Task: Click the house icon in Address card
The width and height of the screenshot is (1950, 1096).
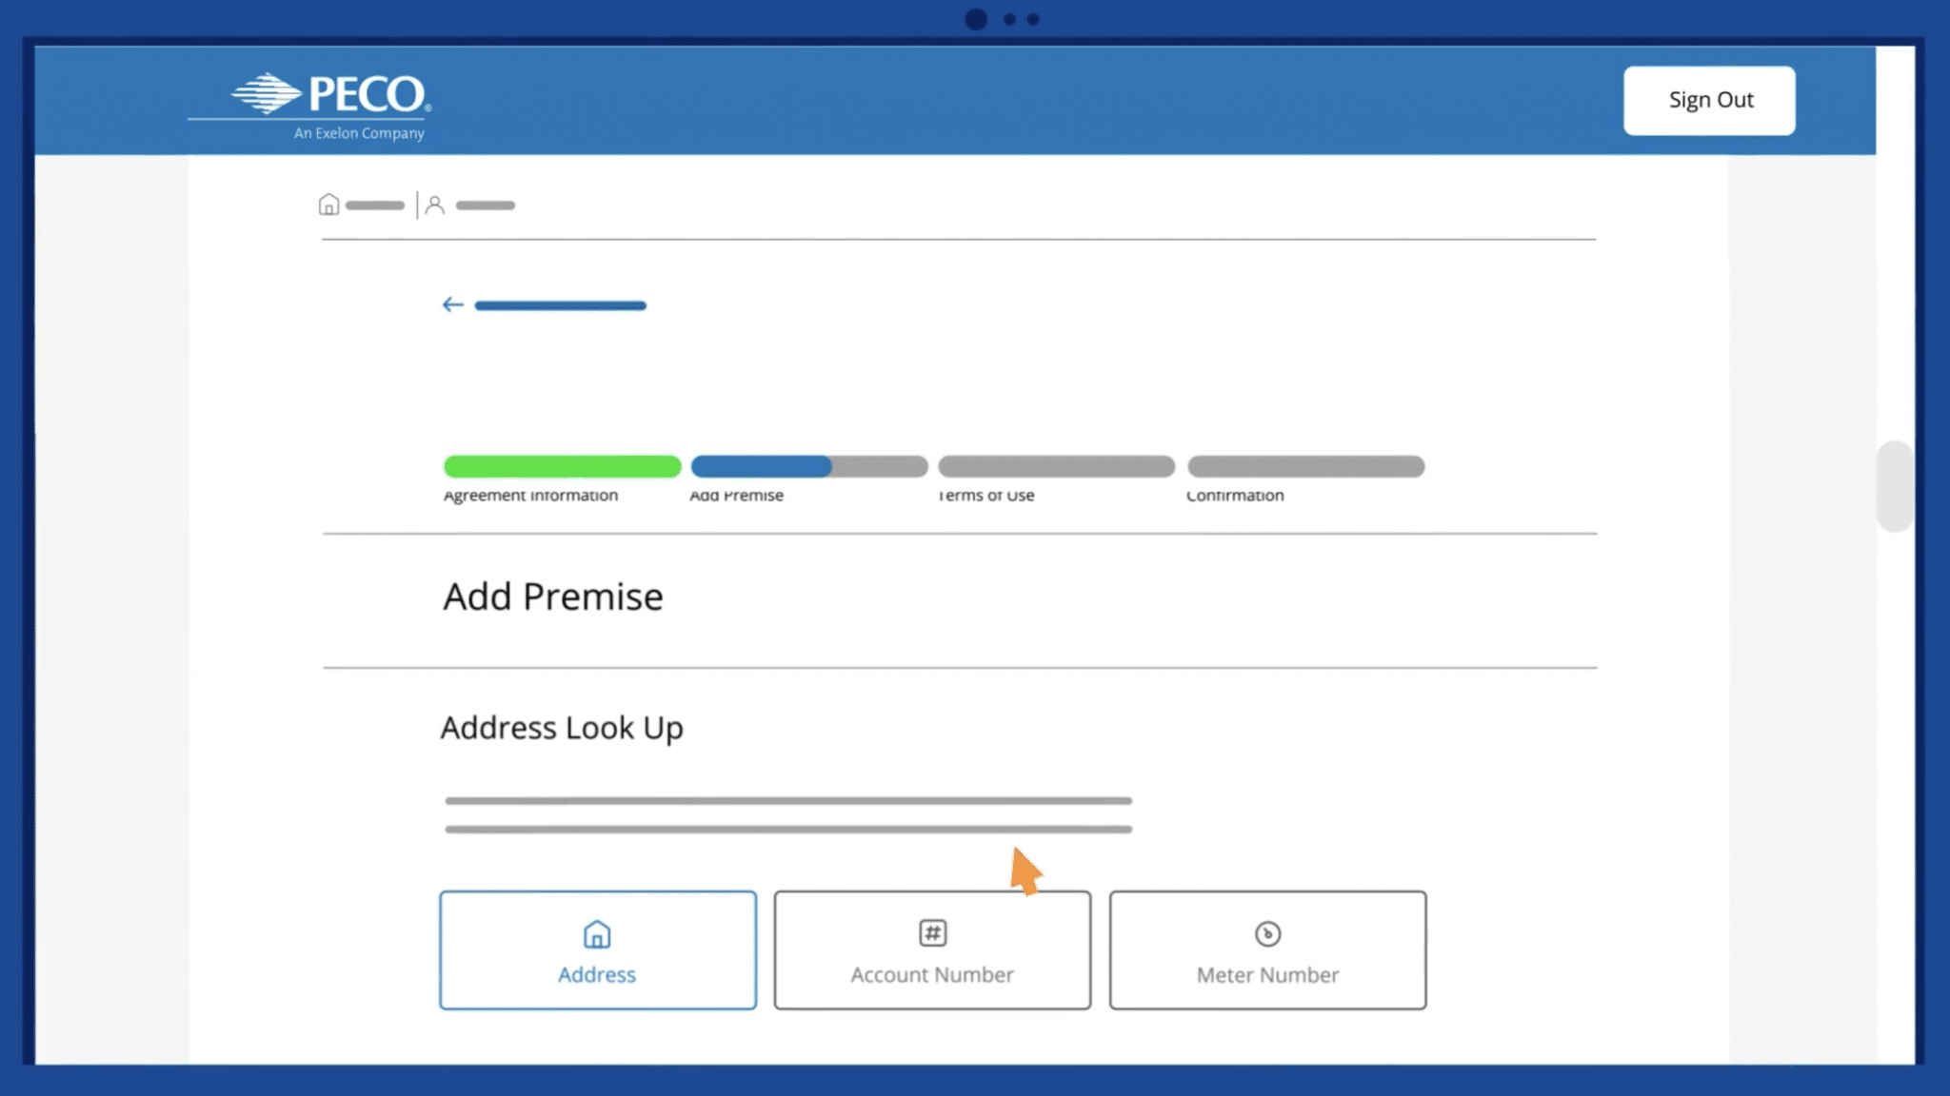Action: coord(597,934)
